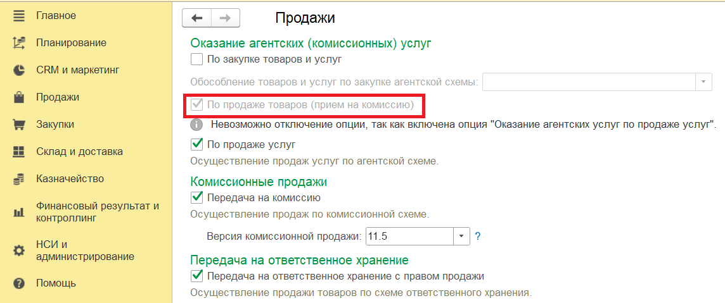Open the Казначейство section

click(70, 178)
